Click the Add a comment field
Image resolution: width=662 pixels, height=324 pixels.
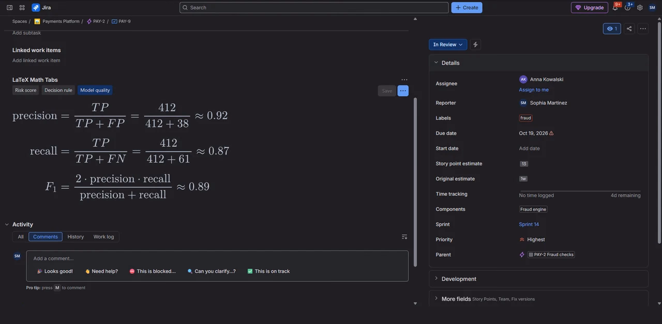tap(217, 258)
